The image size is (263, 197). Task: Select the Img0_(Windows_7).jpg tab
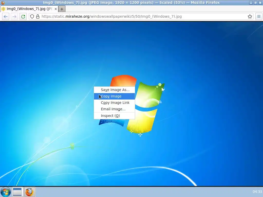click(29, 9)
